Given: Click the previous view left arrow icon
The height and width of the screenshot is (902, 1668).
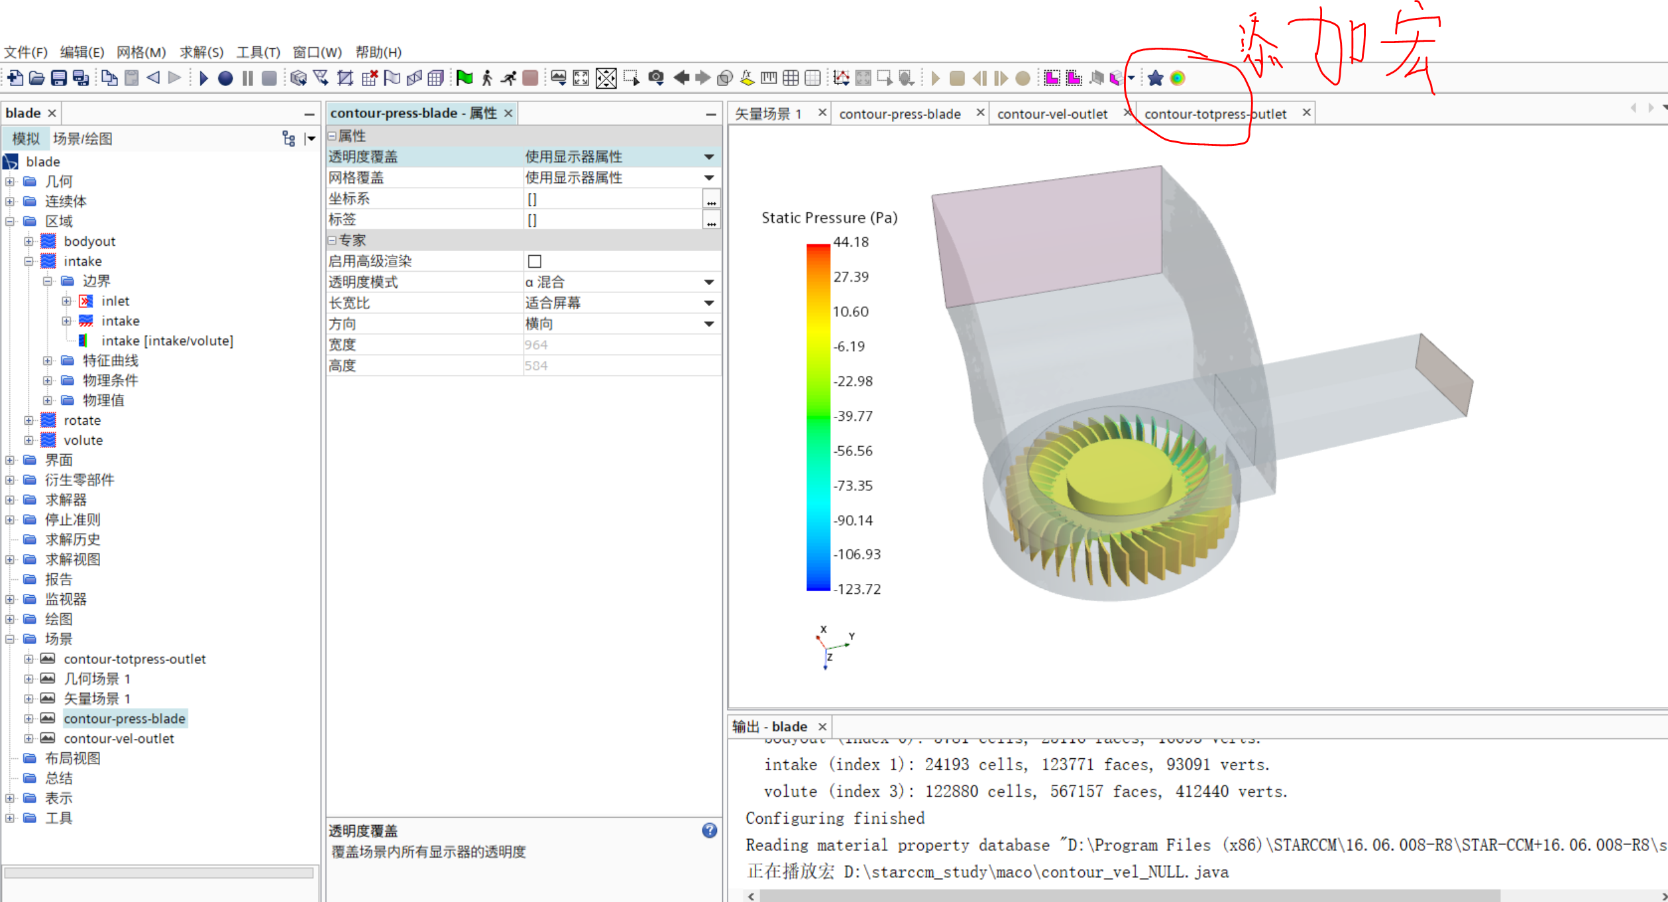Looking at the screenshot, I should (x=681, y=78).
